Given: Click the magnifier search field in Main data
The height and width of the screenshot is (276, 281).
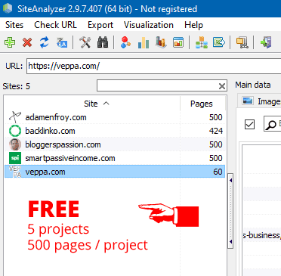Looking at the screenshot, I should (273, 124).
